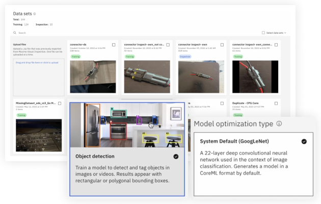Click info icon next to Model optimization type
This screenshot has height=204, width=321.
(x=279, y=123)
